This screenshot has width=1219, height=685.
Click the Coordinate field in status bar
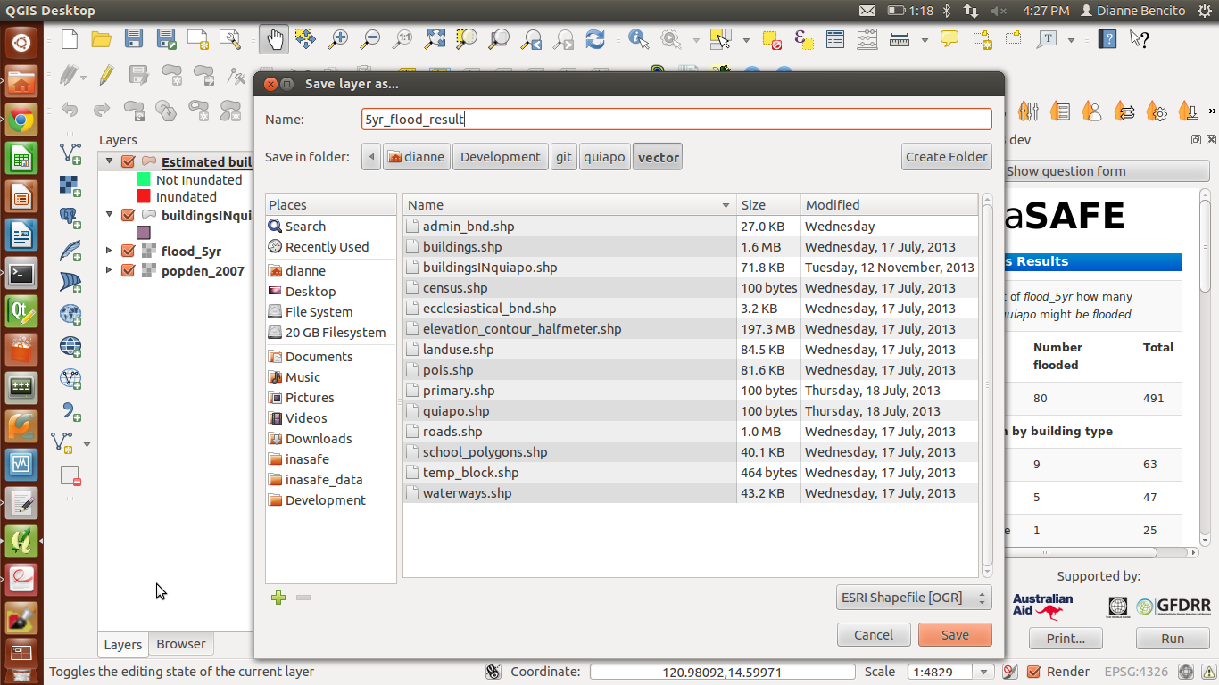point(722,672)
